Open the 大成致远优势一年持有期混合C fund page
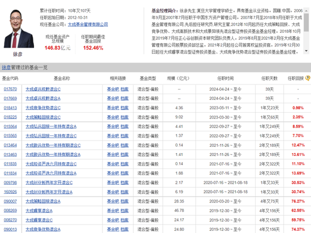311x233 pixels. coord(53,145)
